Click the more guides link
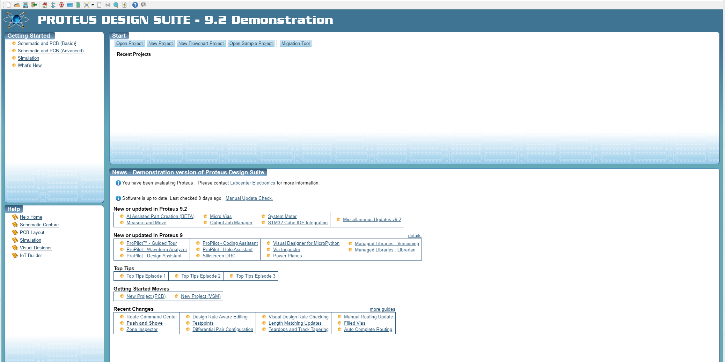This screenshot has width=725, height=362. [x=382, y=309]
